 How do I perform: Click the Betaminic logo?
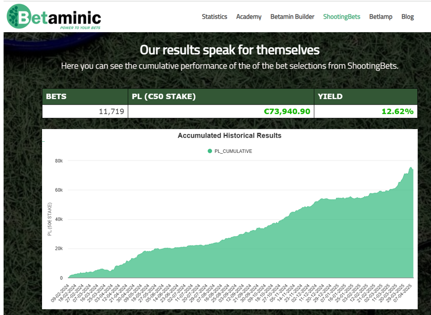coord(54,17)
